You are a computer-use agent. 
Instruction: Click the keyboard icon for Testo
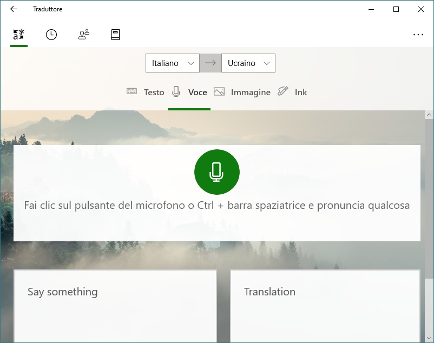coord(131,91)
